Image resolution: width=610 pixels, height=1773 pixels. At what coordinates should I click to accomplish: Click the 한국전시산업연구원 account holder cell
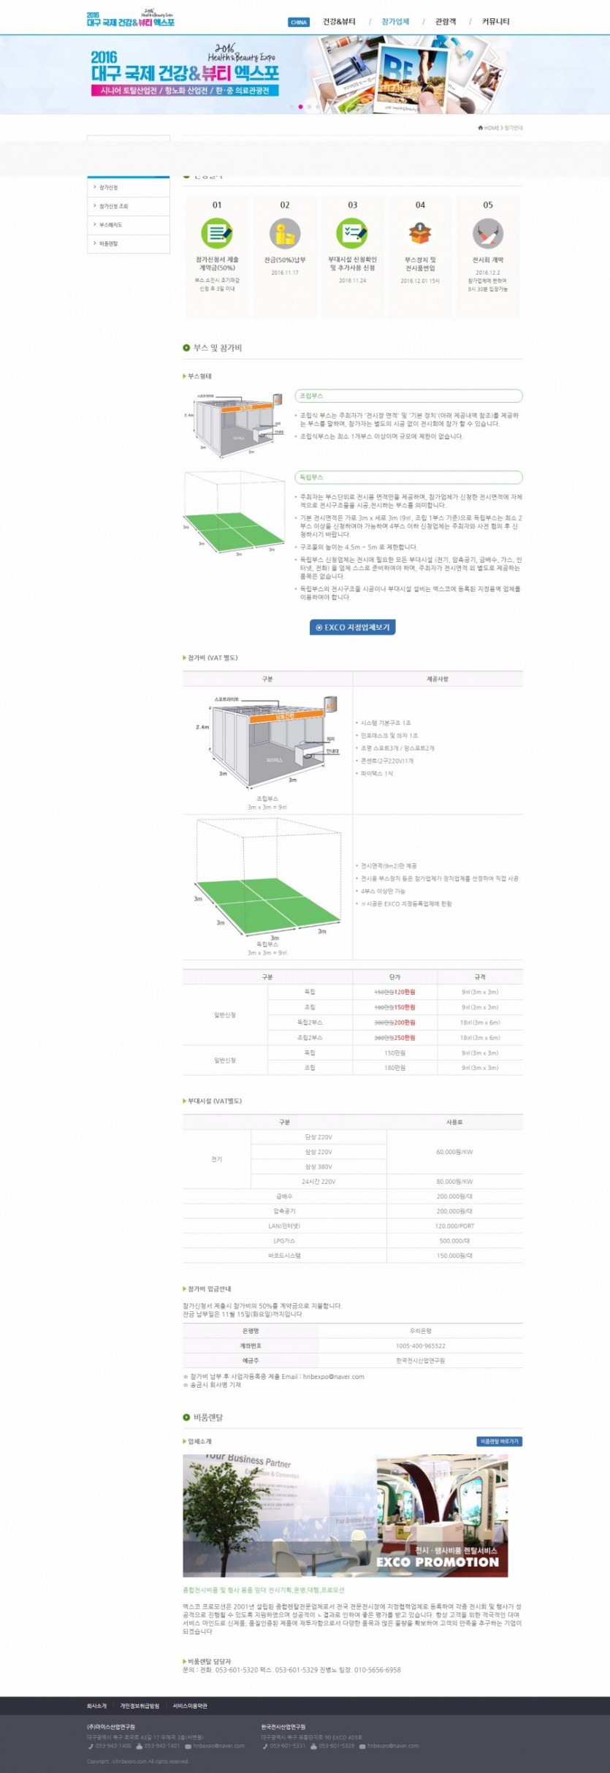420,1360
